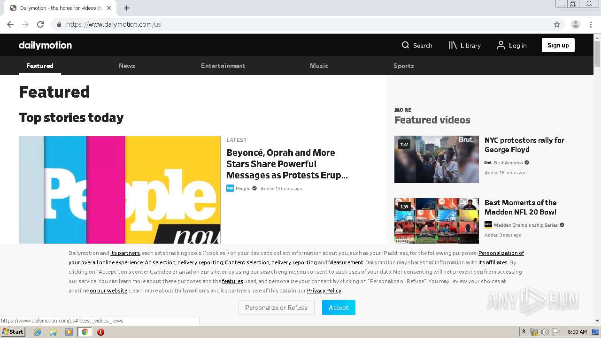The image size is (601, 338).
Task: Open Windows Media Player taskbar icon
Action: click(69, 332)
